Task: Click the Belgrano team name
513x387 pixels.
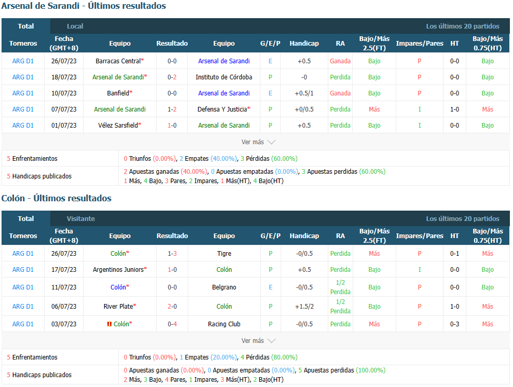Action: [x=224, y=287]
